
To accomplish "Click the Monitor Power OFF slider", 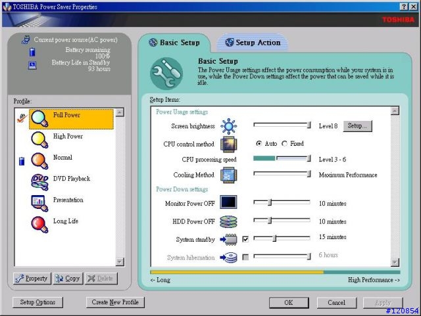I will click(x=282, y=202).
